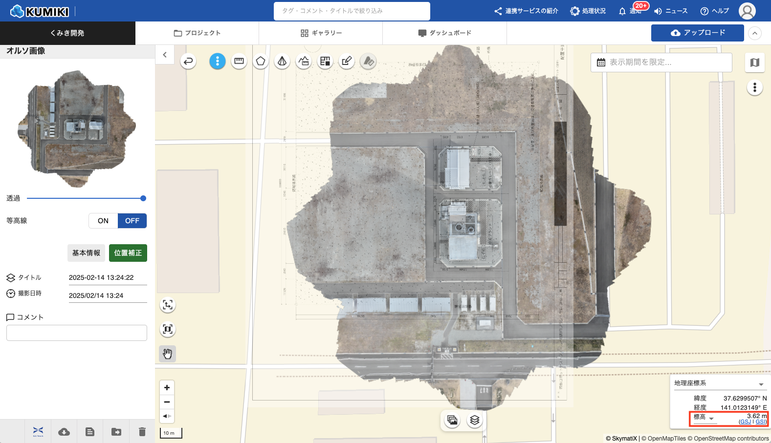This screenshot has height=443, width=771.
Task: Toggle the hand pan mode button
Action: point(167,354)
